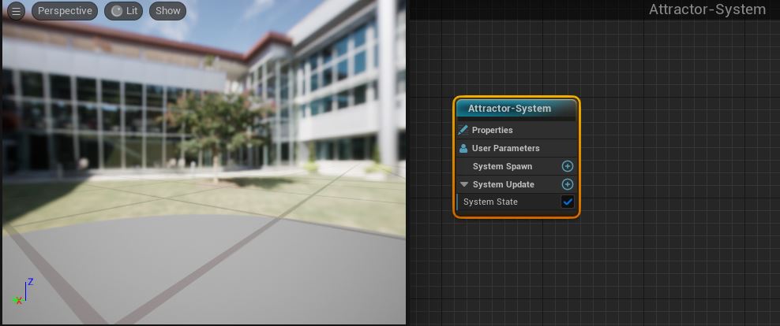Click the pencil icon beside Properties

coord(463,130)
